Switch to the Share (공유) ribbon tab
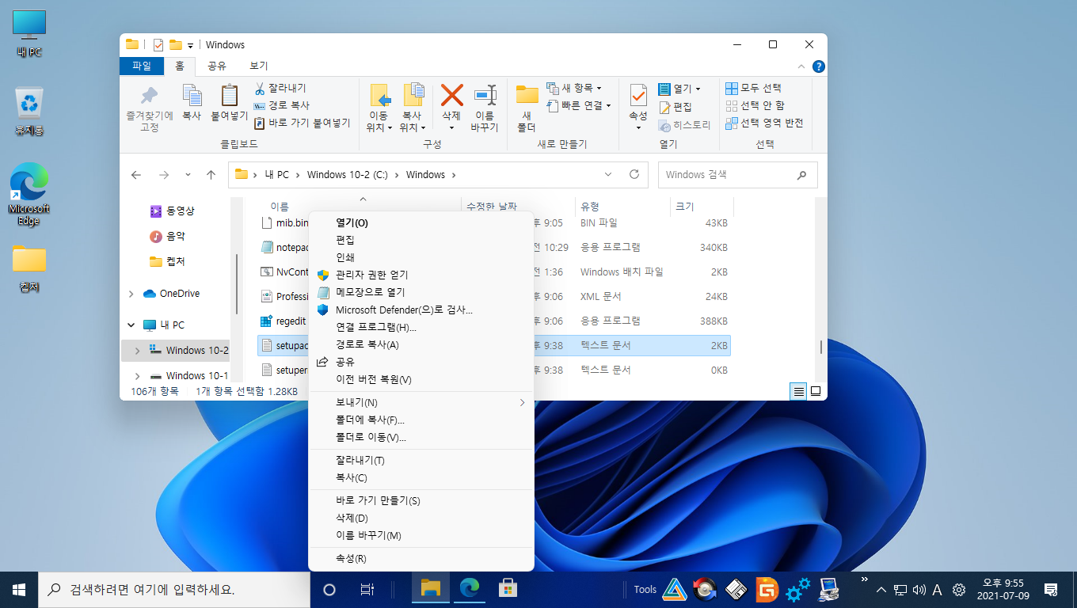This screenshot has height=608, width=1077. pos(217,66)
